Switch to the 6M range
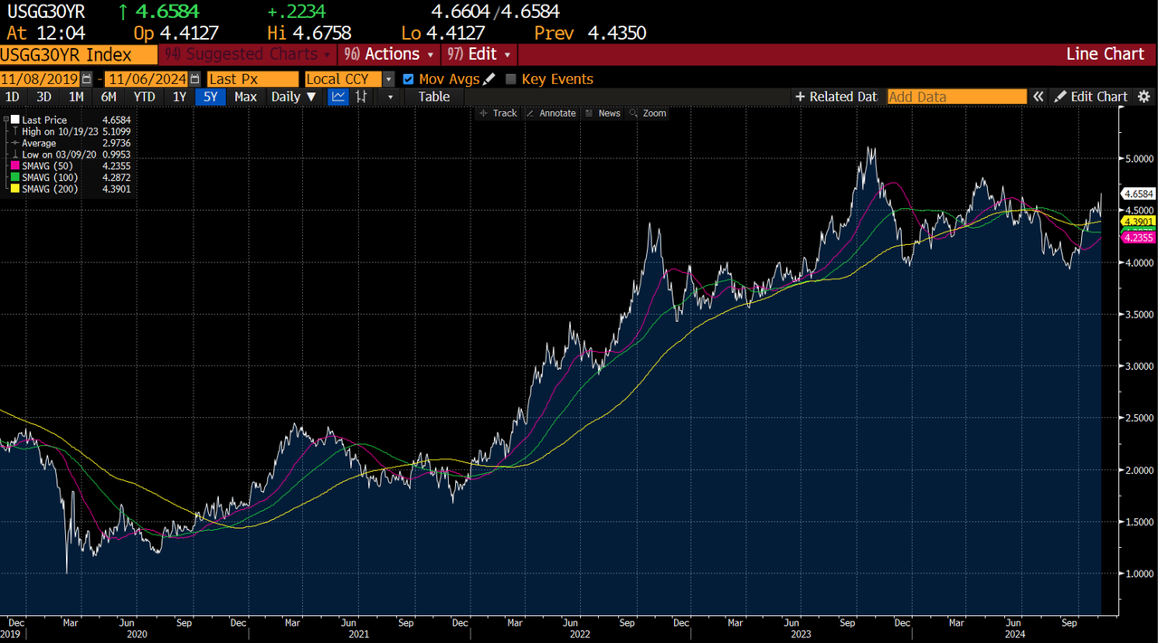The width and height of the screenshot is (1158, 643). click(109, 97)
